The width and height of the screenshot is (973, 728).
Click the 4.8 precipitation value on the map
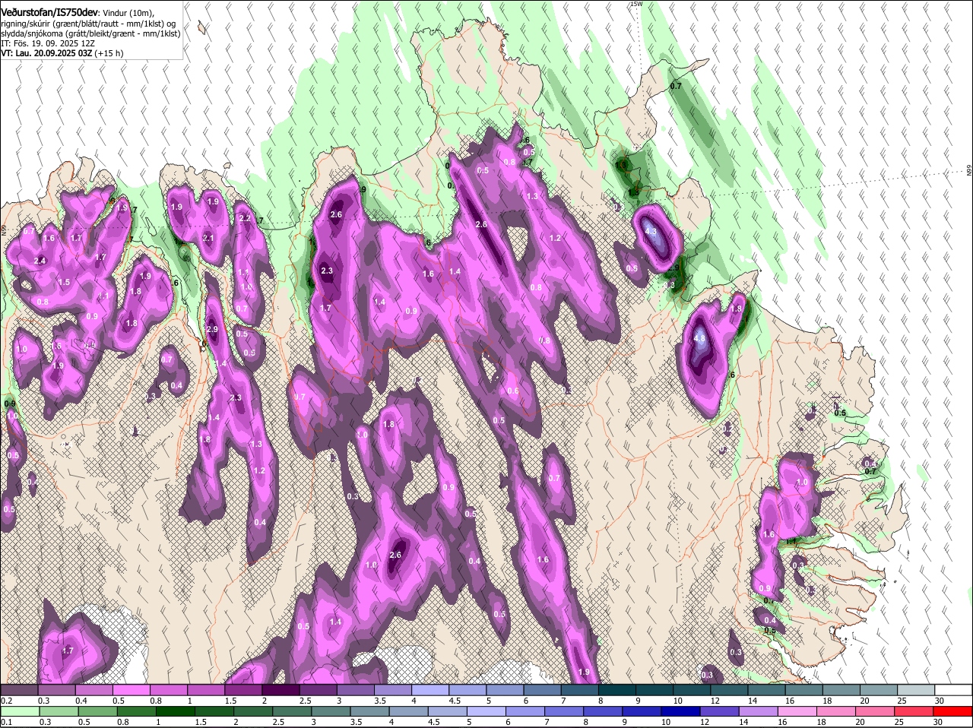click(x=700, y=338)
